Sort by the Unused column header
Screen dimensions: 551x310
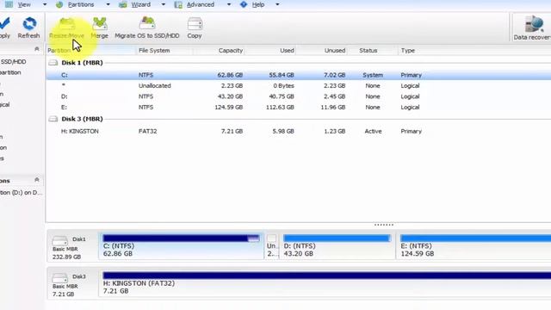(x=335, y=51)
